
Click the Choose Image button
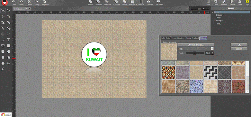pos(196,45)
